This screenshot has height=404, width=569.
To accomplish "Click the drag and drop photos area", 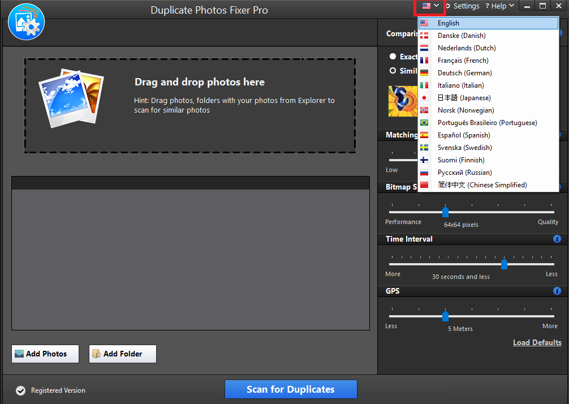I will click(190, 106).
